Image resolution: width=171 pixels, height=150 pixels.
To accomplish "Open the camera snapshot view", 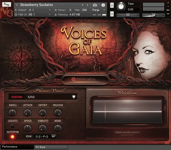I will pyautogui.click(x=95, y=5).
